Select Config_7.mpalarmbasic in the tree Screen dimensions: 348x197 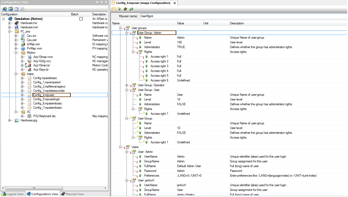pyautogui.click(x=48, y=108)
